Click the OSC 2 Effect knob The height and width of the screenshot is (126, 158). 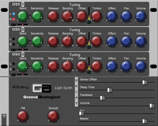[x=112, y=41]
